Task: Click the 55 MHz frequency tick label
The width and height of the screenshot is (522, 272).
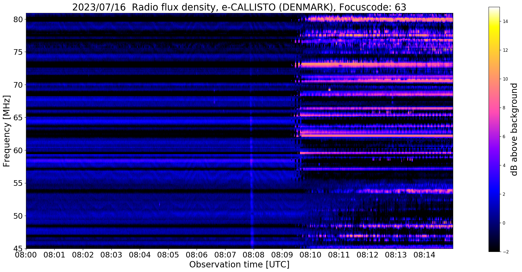Action: [x=18, y=183]
